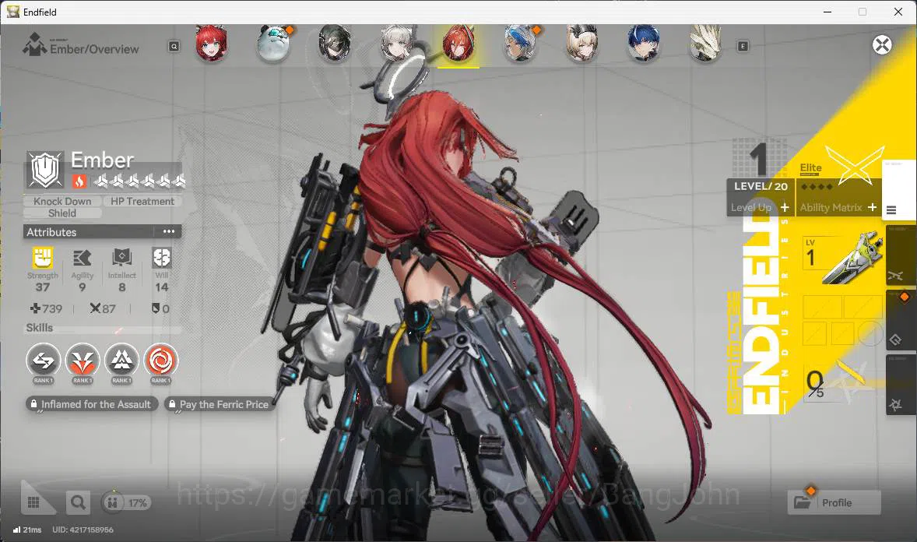Click the Level Up plus button

click(x=784, y=207)
